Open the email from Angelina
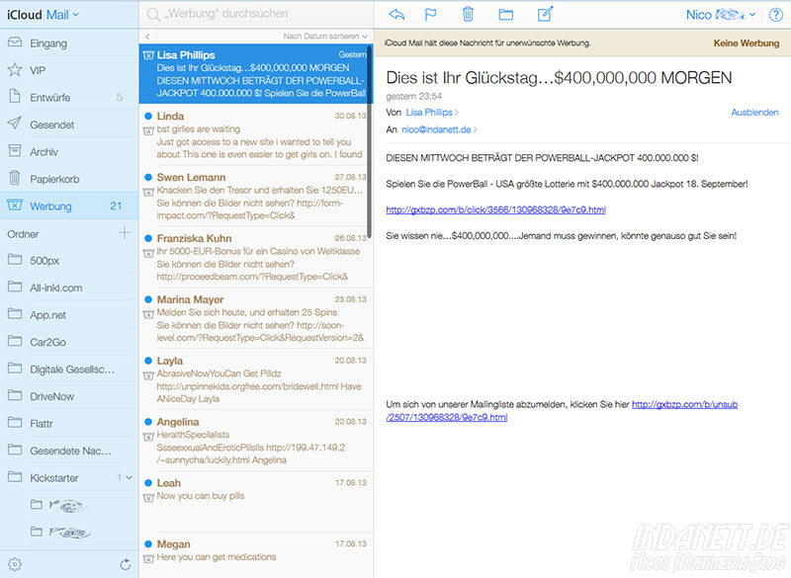The width and height of the screenshot is (791, 578). [x=255, y=441]
